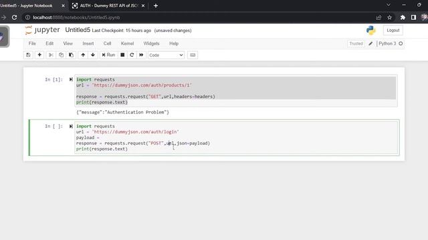Run the unexecuted cell via its play icon
Image resolution: width=428 pixels, height=240 pixels.
click(x=71, y=126)
